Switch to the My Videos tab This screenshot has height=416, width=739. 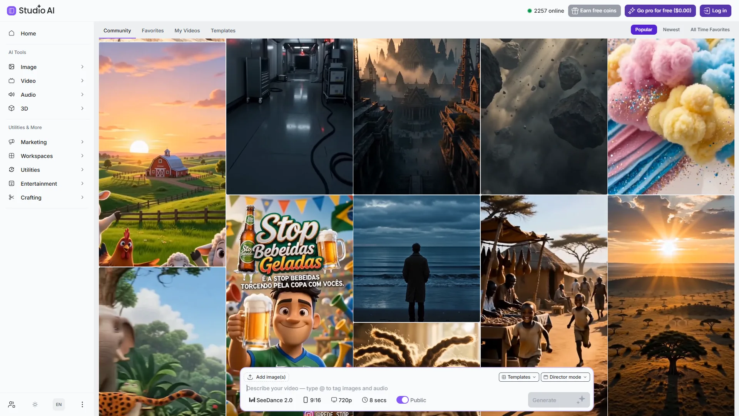point(187,30)
